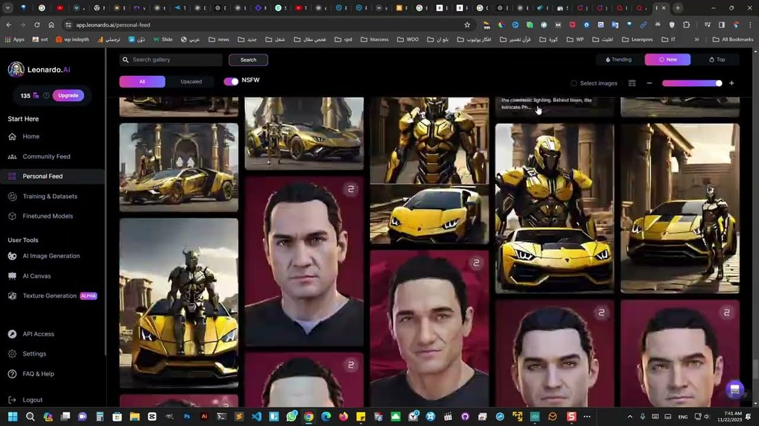Open gold car before temple thumbnail
This screenshot has height=426, width=759.
(179, 168)
